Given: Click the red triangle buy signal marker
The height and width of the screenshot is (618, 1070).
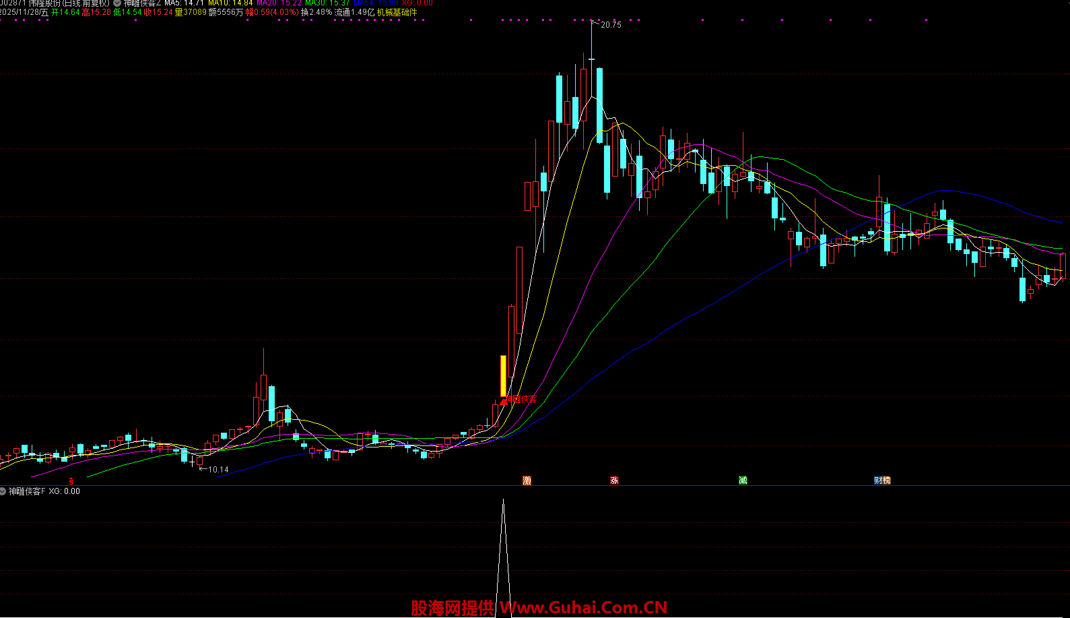Looking at the screenshot, I should click(503, 402).
